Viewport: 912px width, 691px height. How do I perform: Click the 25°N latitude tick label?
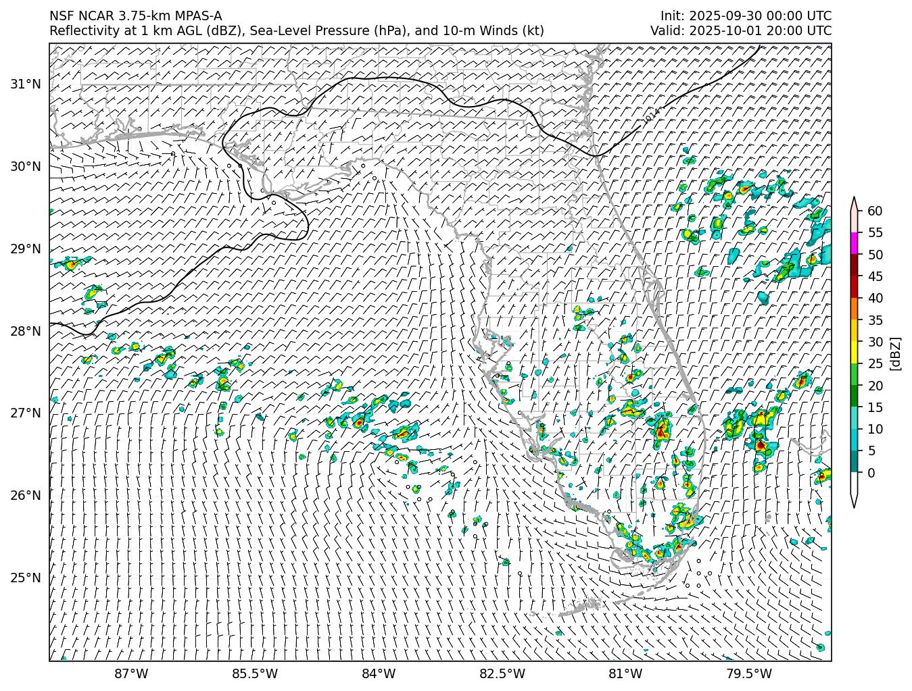[26, 578]
